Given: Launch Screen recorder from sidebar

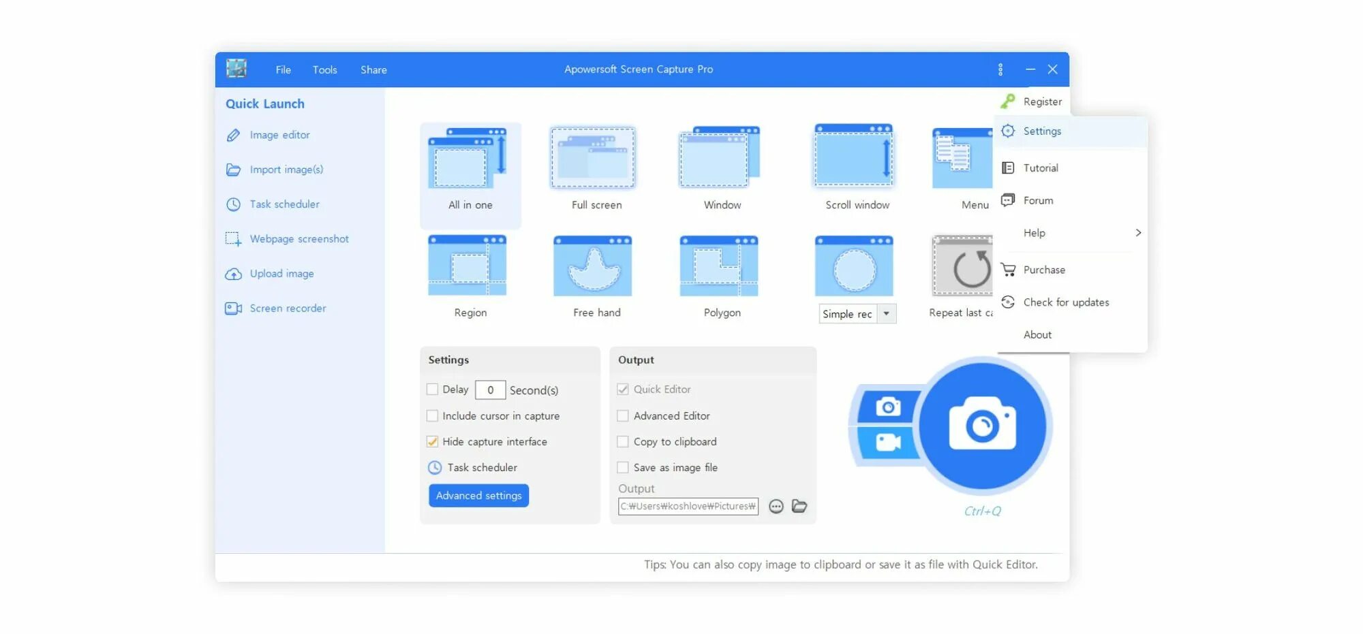Looking at the screenshot, I should point(276,308).
